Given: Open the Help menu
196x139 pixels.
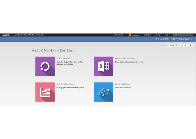Looking at the screenshot, I should point(167,35).
